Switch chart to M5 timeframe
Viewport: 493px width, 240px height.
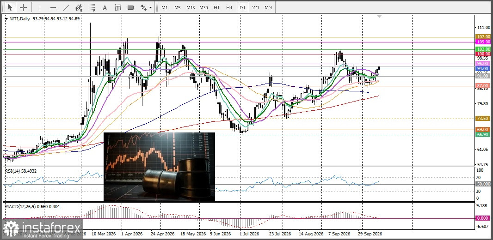pos(177,7)
